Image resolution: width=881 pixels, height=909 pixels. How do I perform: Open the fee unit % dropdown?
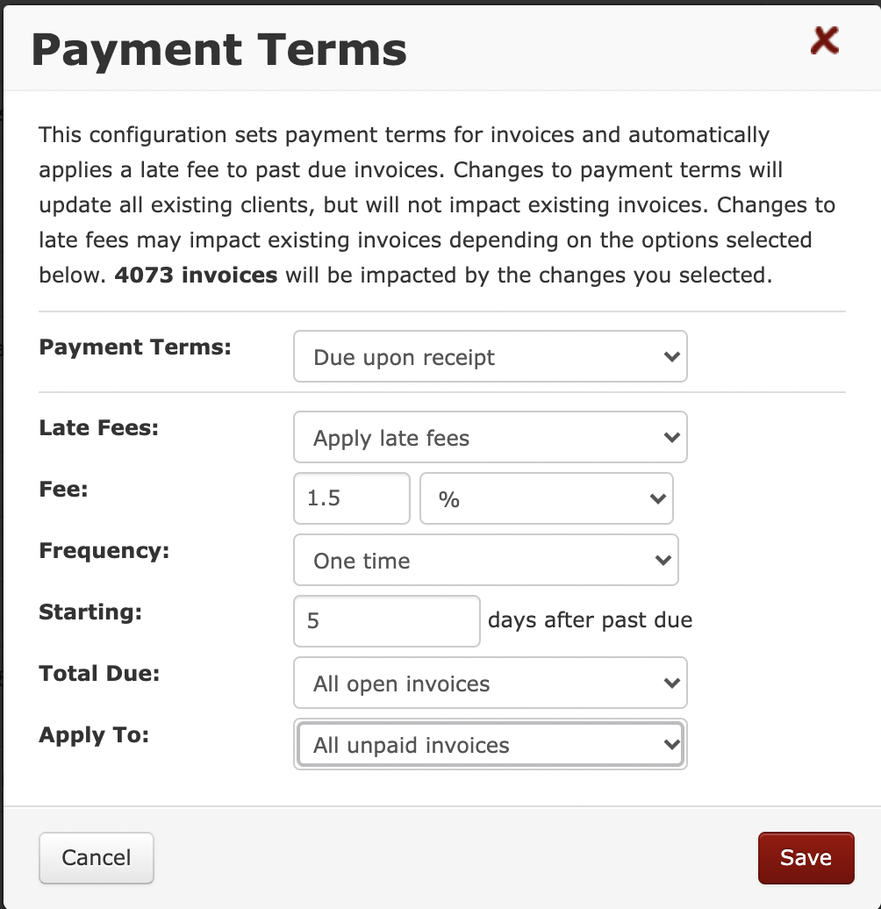click(x=547, y=498)
